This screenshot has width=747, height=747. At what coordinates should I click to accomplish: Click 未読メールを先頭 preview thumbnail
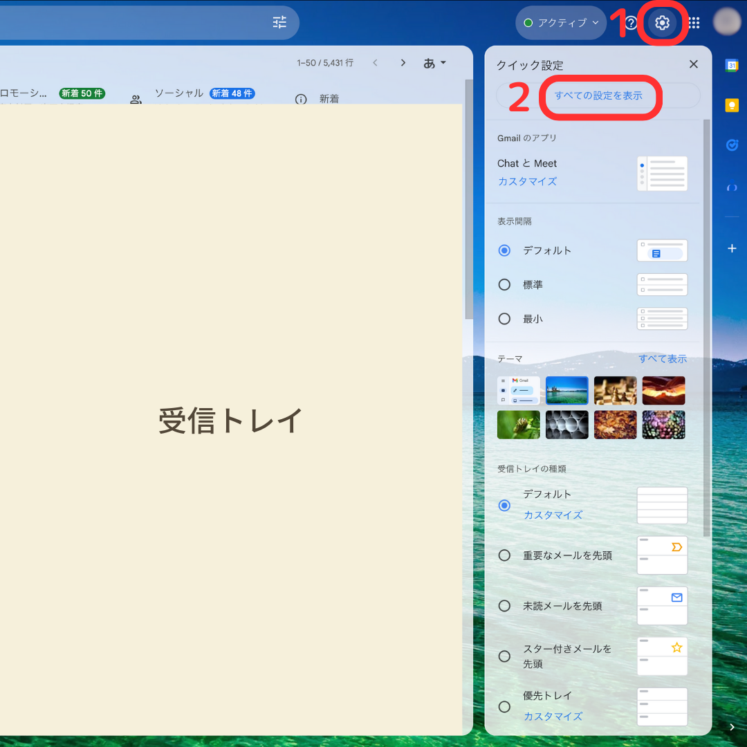click(662, 606)
